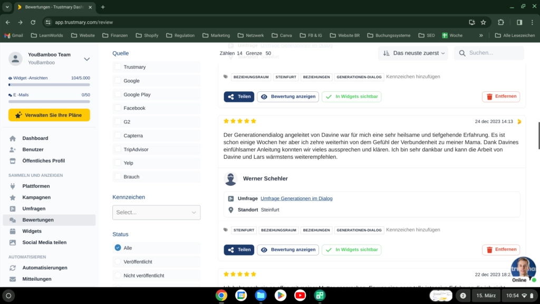Click Bewertung anzeigen on Werner Schehler's review
The width and height of the screenshot is (540, 304).
pos(288,250)
